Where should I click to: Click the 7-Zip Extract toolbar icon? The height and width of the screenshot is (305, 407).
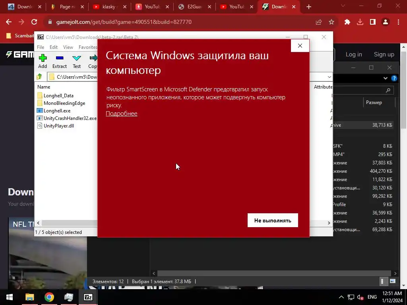(x=60, y=61)
